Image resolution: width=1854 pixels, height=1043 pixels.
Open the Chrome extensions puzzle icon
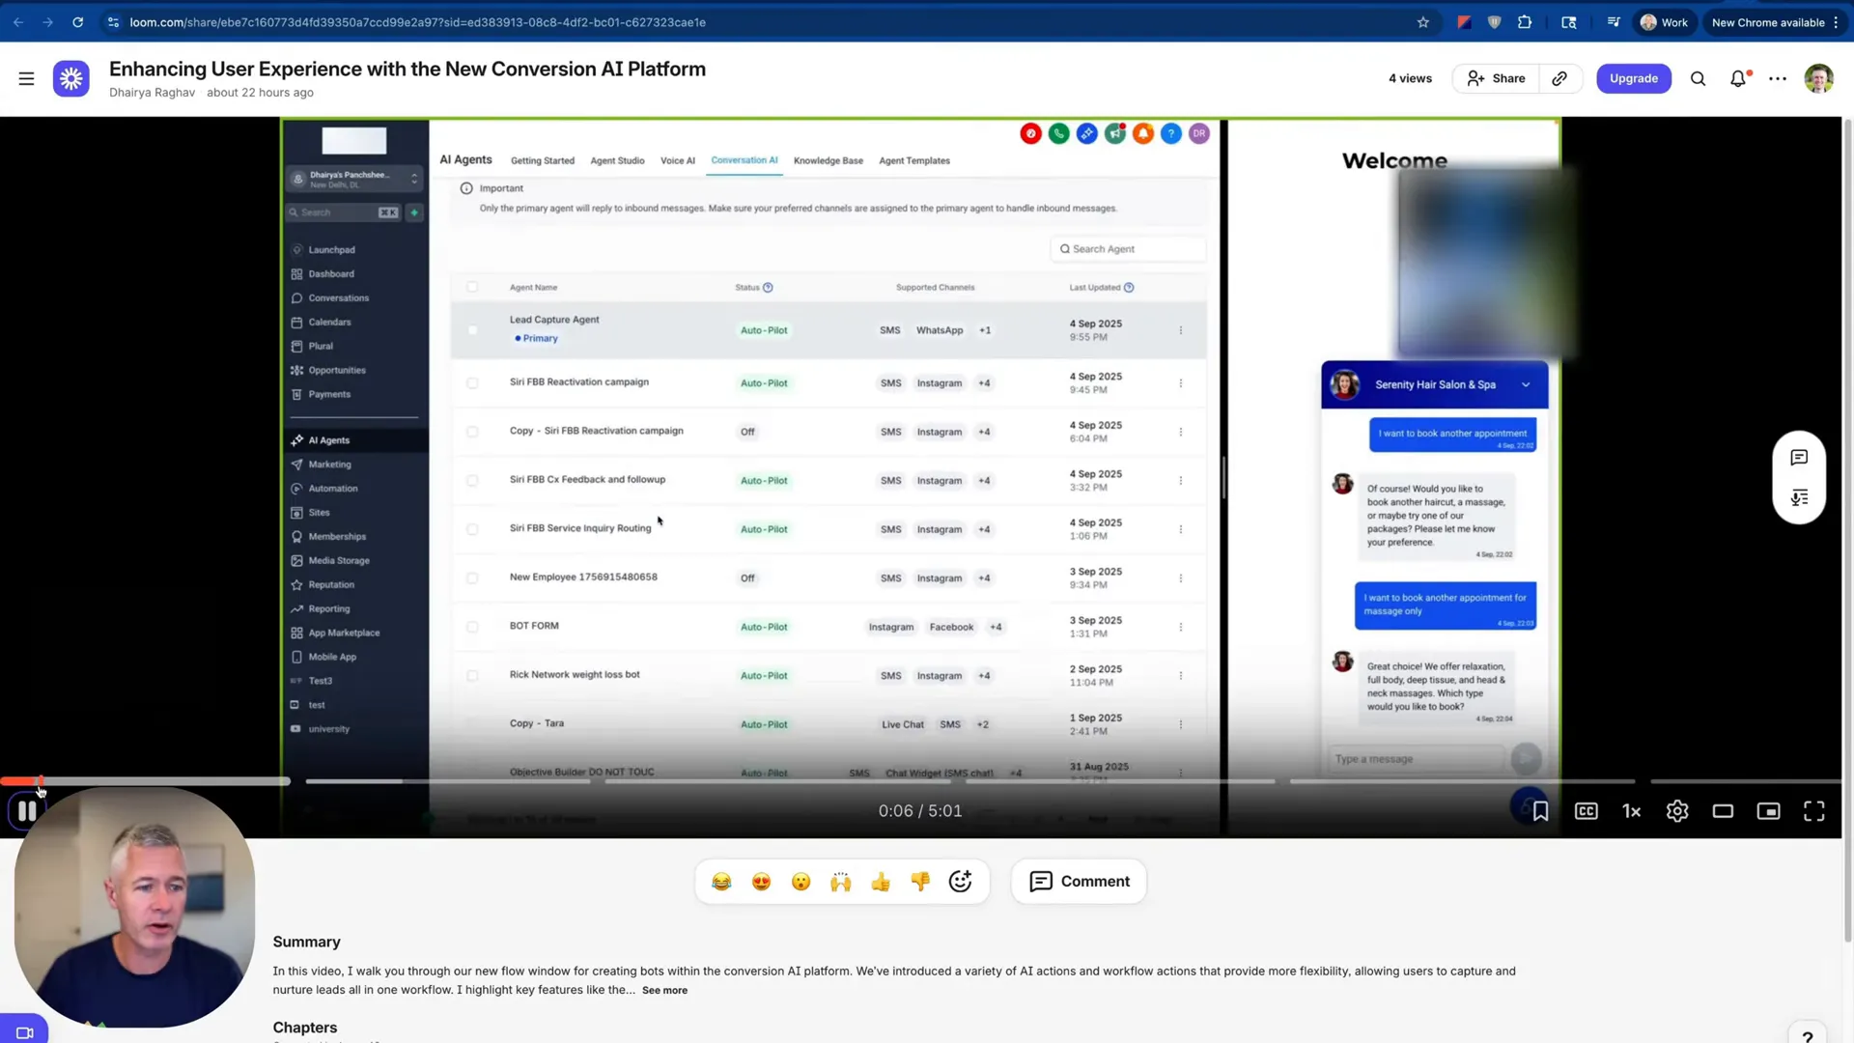pos(1525,22)
